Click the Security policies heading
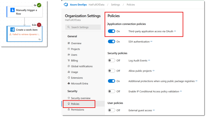 (x=117, y=53)
